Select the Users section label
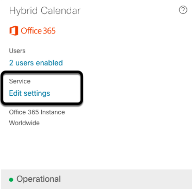 [17, 51]
